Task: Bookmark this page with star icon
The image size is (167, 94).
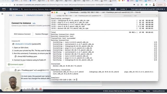Action: tap(142, 5)
